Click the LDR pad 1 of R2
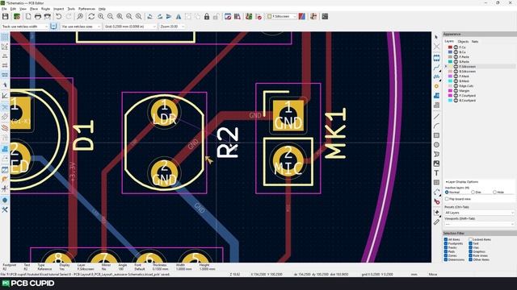Viewport: 517px width, 290px height. tap(164, 113)
